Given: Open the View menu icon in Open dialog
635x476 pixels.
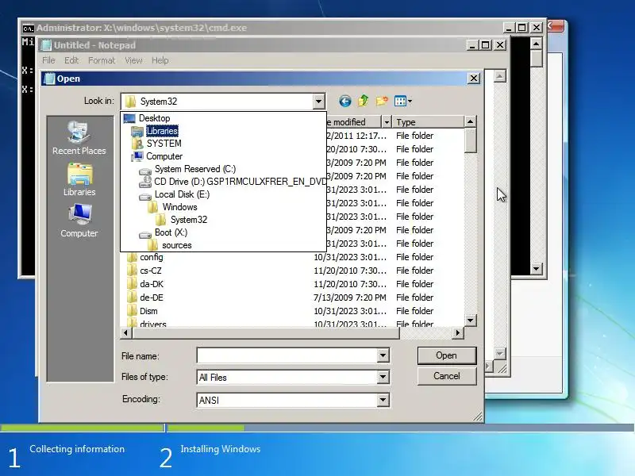Looking at the screenshot, I should point(403,101).
